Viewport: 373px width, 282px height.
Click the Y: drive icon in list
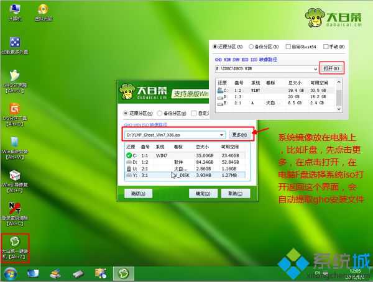coord(129,175)
